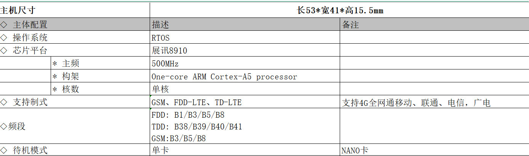Click the cell with 长53*宽41*高15.5mm
Screen dimensions: 529x156
pos(339,10)
